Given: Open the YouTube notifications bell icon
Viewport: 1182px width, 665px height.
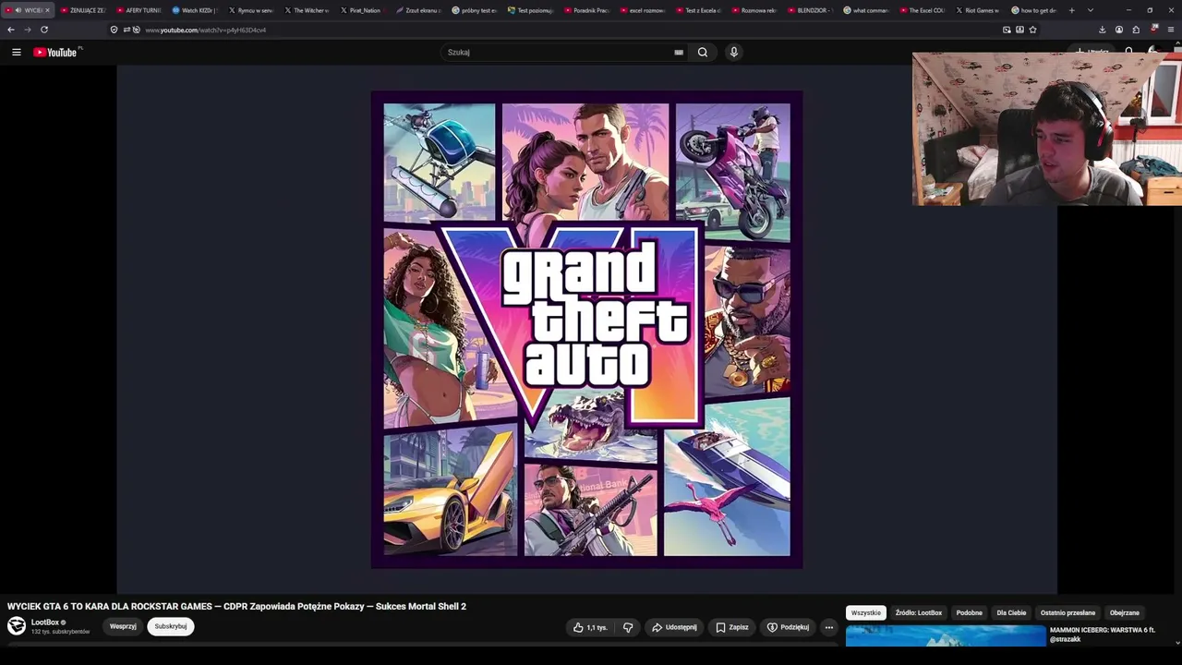Looking at the screenshot, I should (1128, 53).
